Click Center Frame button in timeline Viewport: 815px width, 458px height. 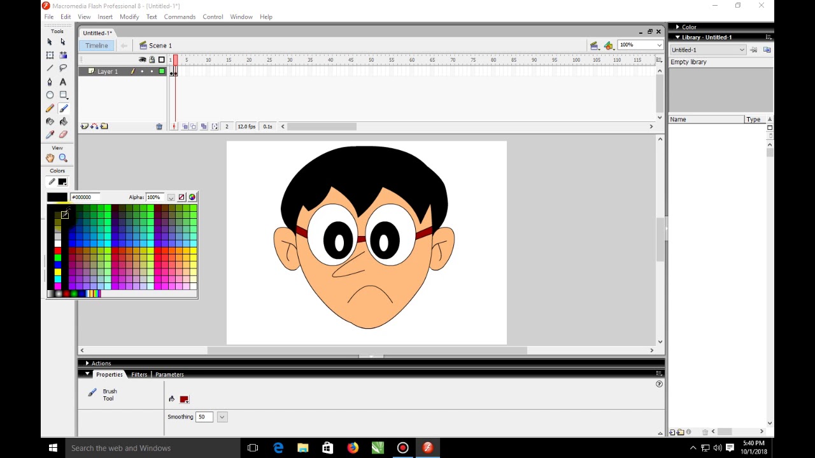click(x=174, y=127)
